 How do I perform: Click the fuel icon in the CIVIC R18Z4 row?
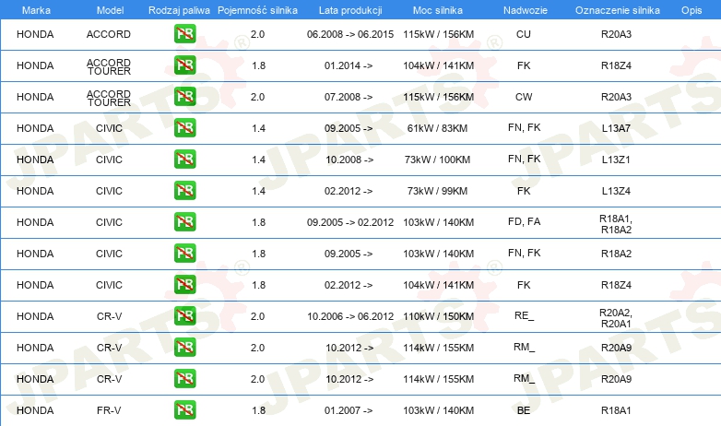click(x=184, y=284)
